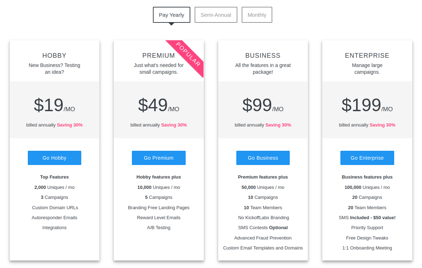Click the $19/MO price
The height and width of the screenshot is (268, 422).
point(55,105)
